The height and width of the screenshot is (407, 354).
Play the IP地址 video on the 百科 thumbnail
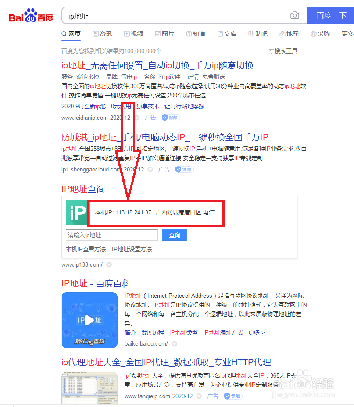[89, 320]
